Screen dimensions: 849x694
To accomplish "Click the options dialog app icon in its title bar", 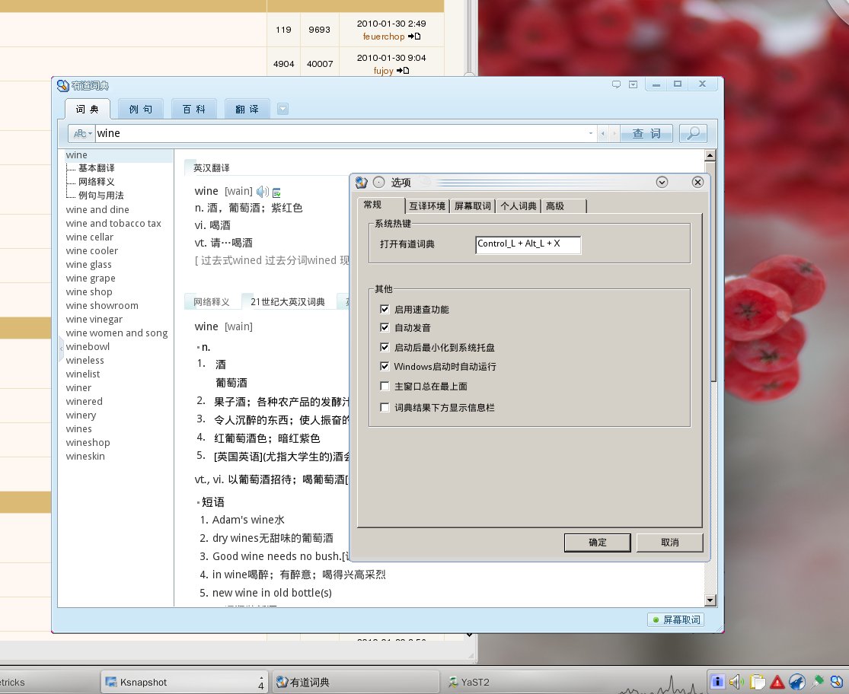I will pyautogui.click(x=361, y=183).
